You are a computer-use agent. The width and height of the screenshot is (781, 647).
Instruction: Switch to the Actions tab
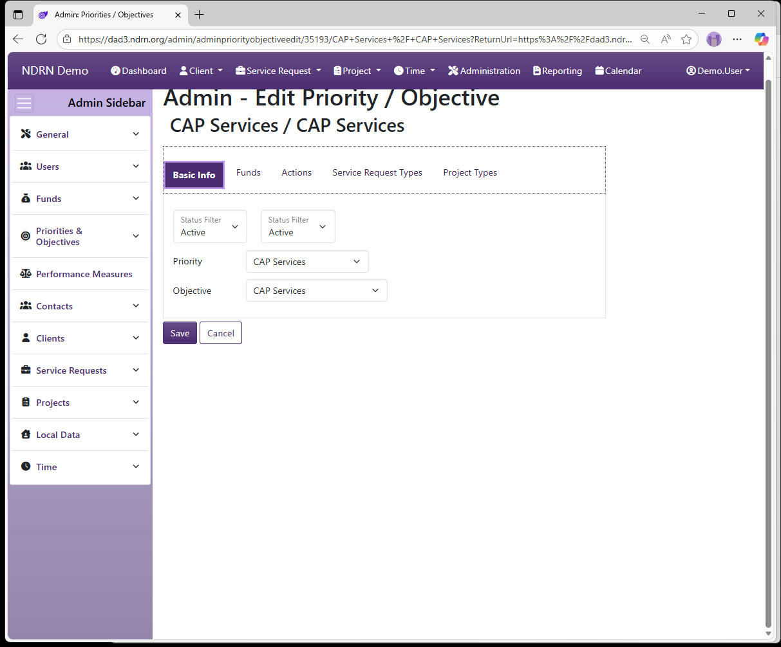296,172
